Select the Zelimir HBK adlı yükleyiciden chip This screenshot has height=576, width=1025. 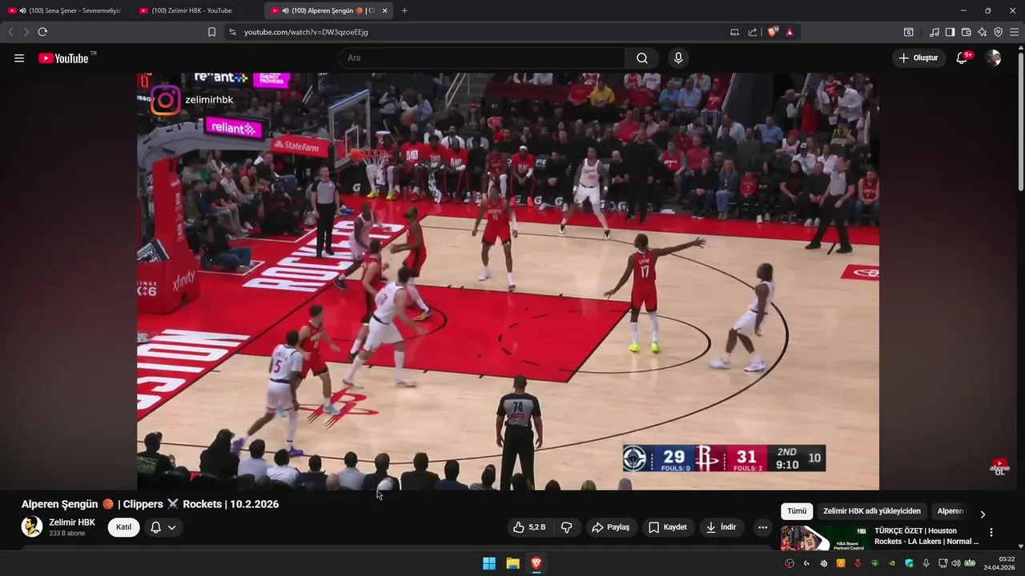tap(872, 511)
